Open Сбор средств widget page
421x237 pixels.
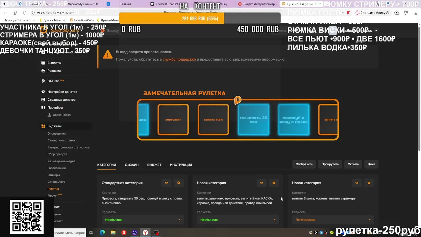pos(57,154)
